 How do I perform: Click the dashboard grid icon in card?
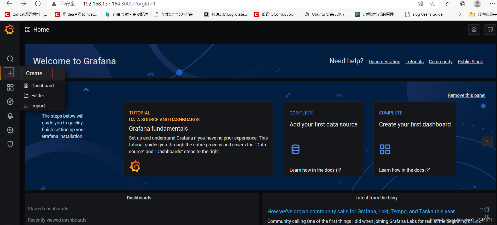[x=385, y=149]
